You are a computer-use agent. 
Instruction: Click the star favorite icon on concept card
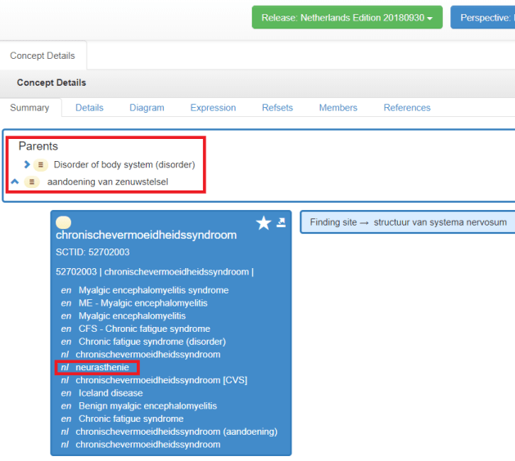(263, 223)
